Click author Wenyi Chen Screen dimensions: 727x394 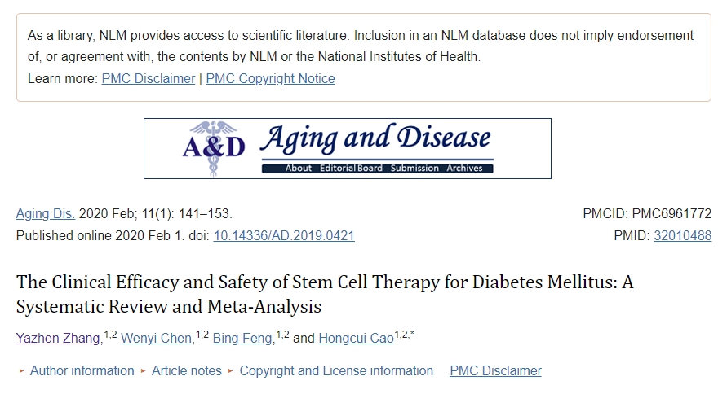point(157,338)
